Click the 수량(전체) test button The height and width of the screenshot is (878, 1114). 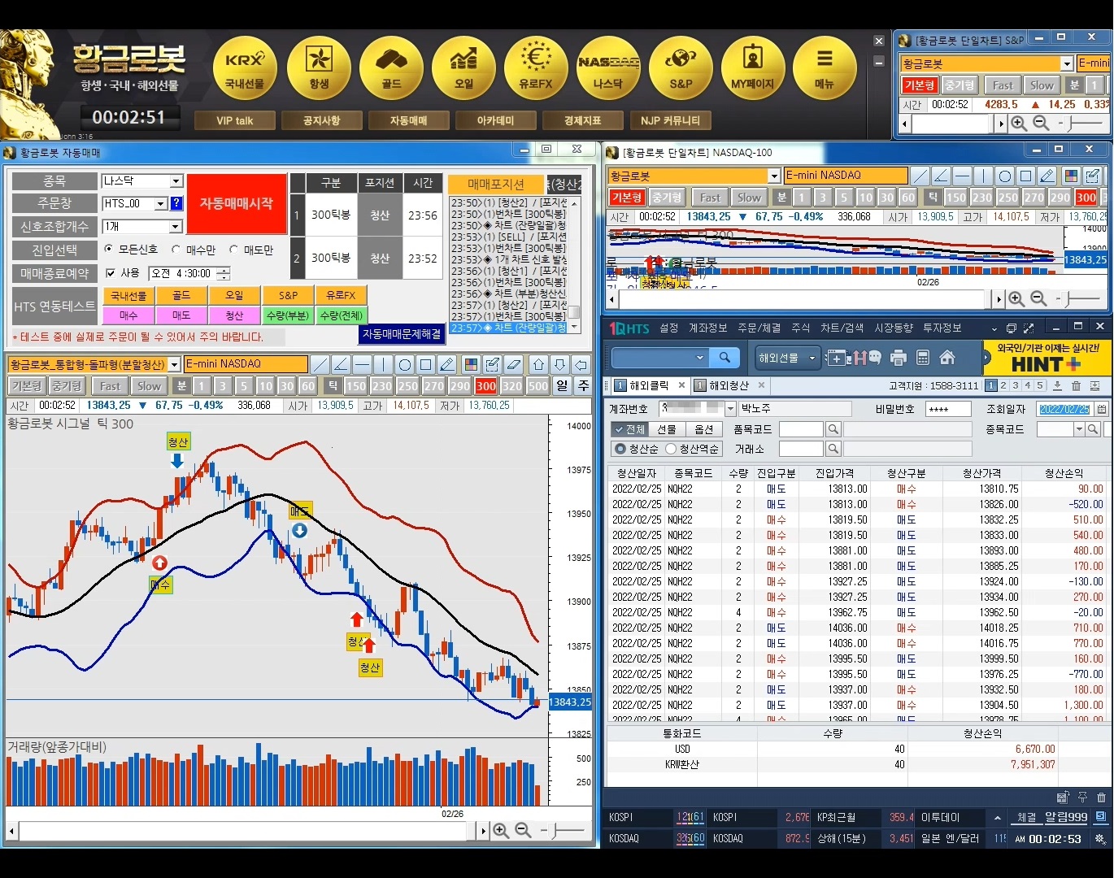pyautogui.click(x=342, y=315)
